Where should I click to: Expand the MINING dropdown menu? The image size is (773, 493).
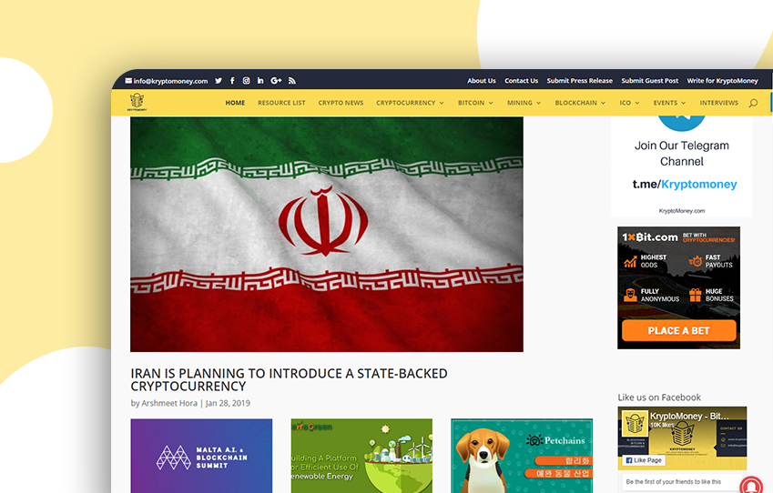(x=524, y=103)
